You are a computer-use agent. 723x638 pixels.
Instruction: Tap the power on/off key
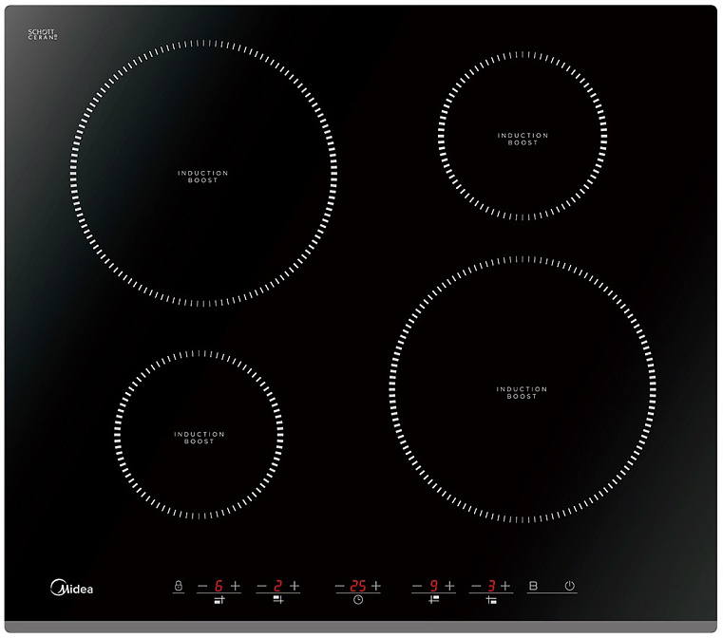point(569,586)
